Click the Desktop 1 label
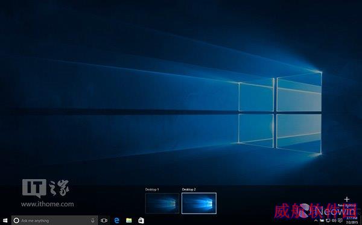 (152, 189)
